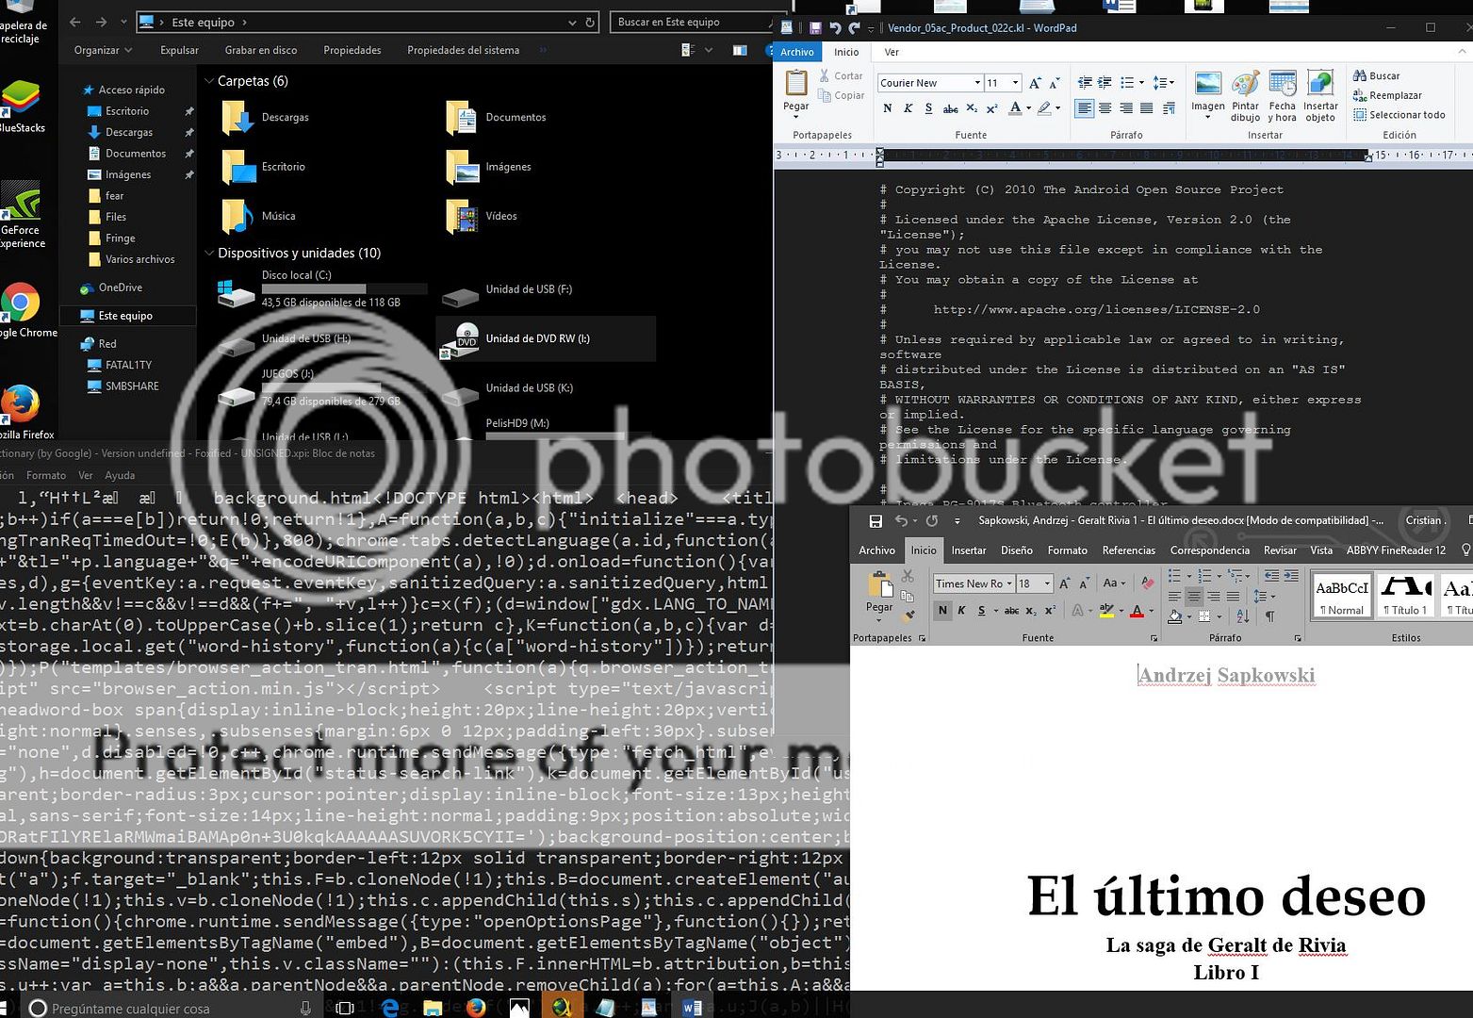Click Grabar en disco in Explorer
This screenshot has width=1473, height=1018.
(x=261, y=50)
